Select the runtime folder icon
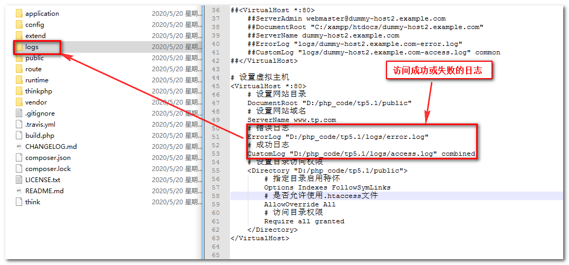569x265 pixels. point(19,80)
